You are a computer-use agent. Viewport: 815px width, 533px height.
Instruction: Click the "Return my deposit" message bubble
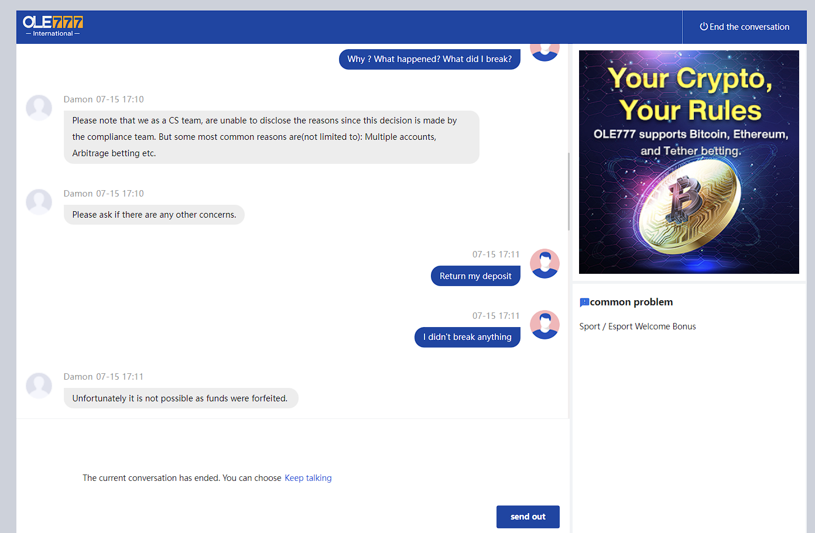point(475,276)
